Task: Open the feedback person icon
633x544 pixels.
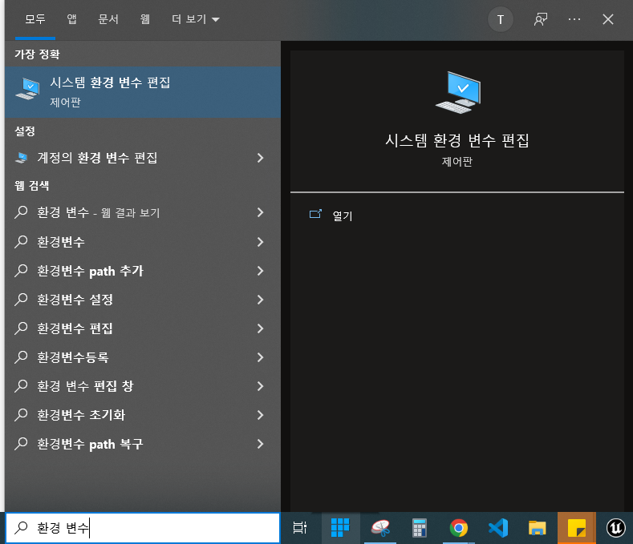Action: (x=541, y=19)
